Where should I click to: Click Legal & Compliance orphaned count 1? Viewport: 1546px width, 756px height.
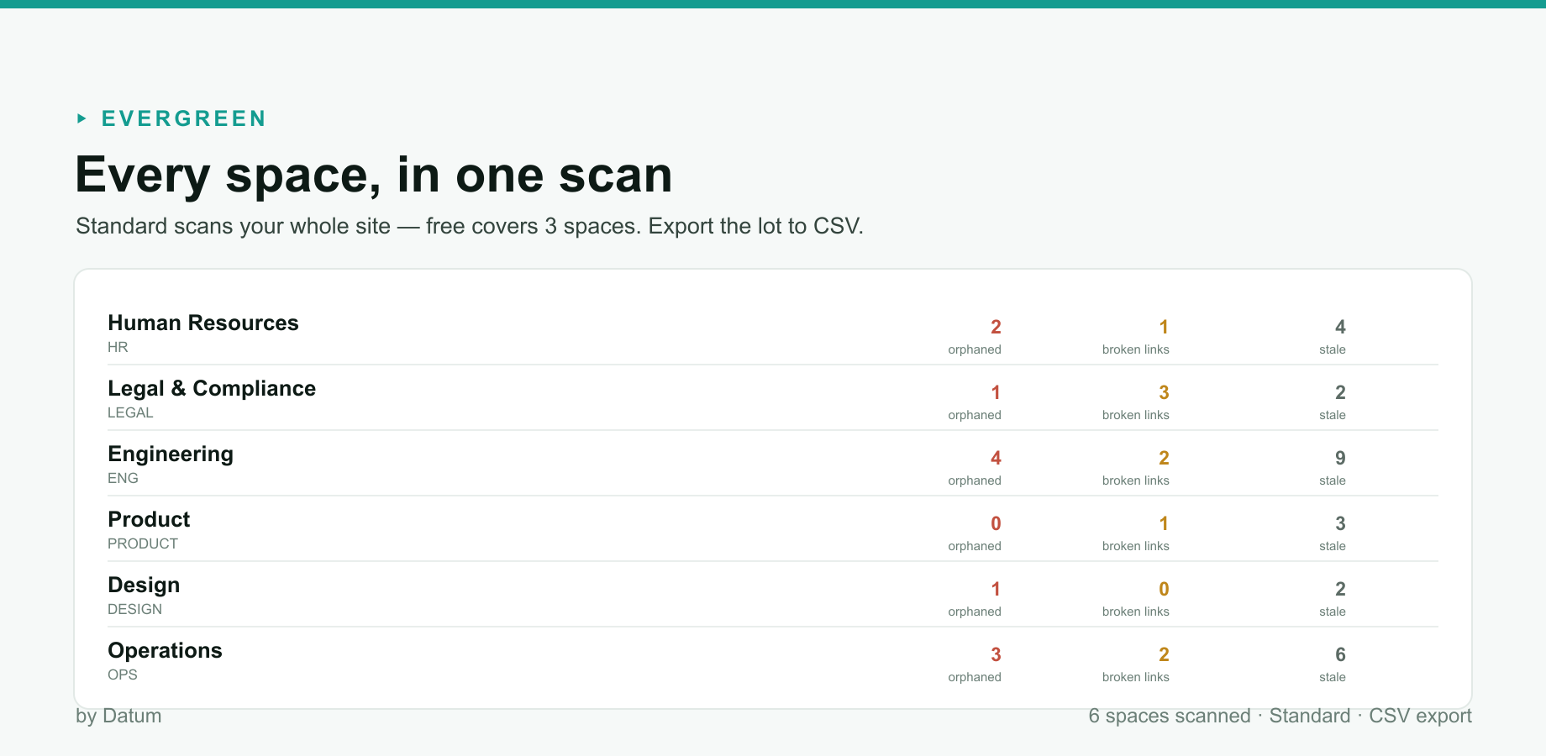pyautogui.click(x=996, y=392)
